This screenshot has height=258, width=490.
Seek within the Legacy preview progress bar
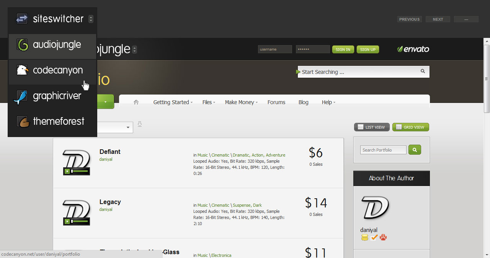coord(79,221)
